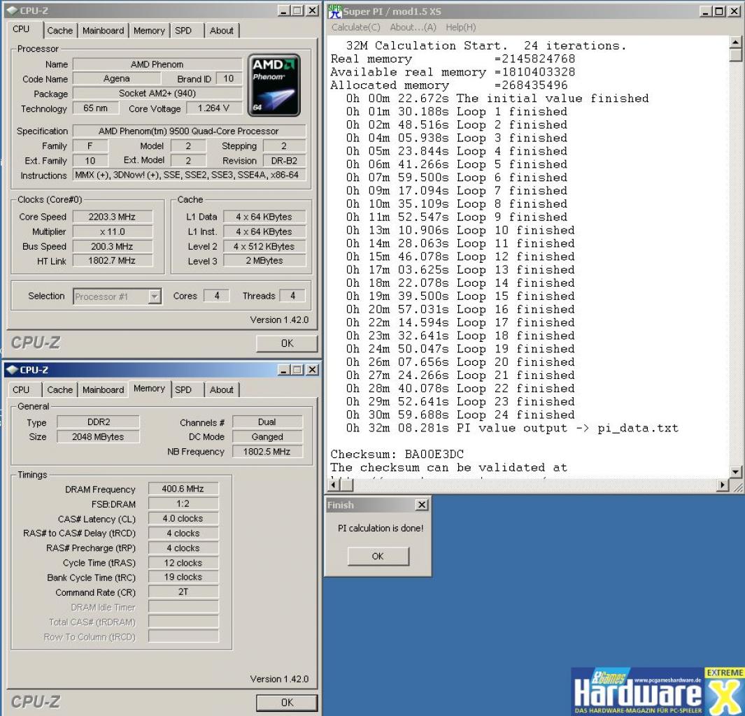Image resolution: width=745 pixels, height=716 pixels.
Task: Click OK in the Finish dialog
Action: 378,556
